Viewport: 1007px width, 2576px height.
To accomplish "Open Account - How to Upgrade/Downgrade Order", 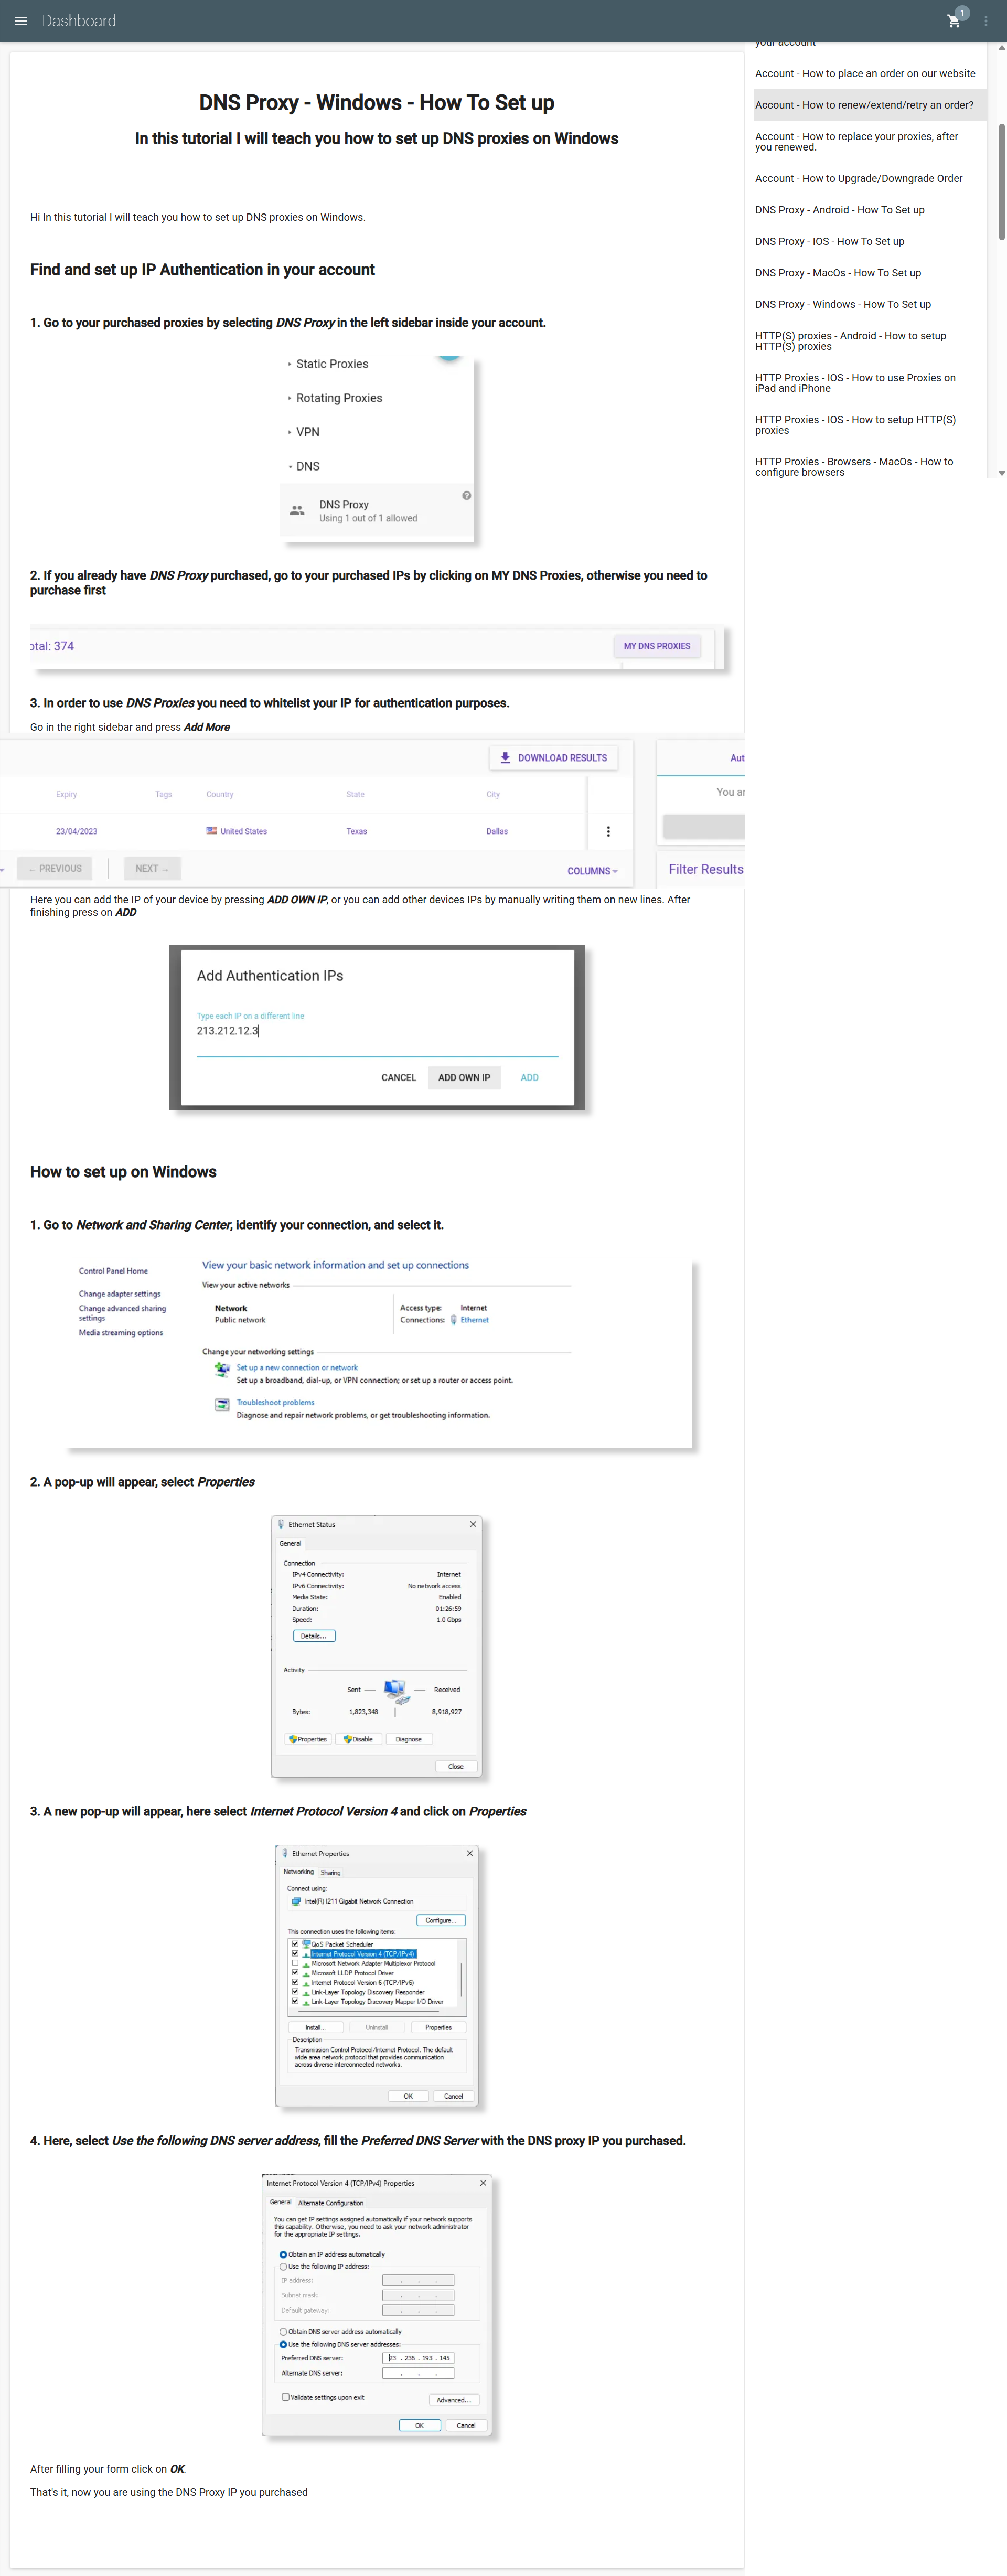I will pos(859,179).
